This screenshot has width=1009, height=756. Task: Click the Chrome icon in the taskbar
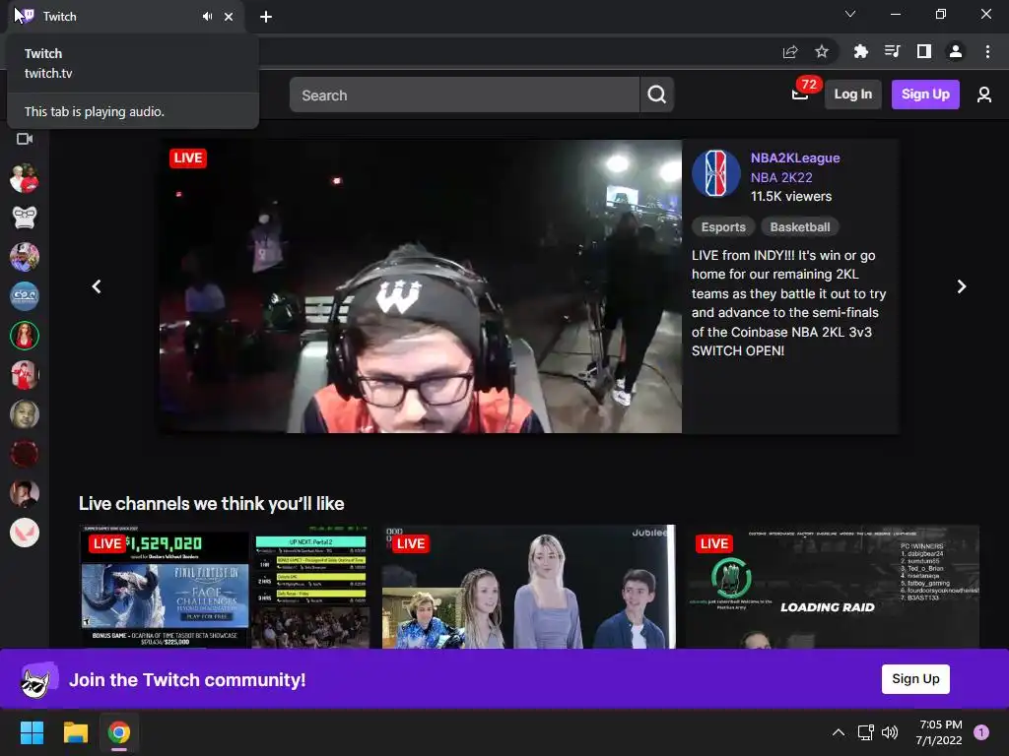point(119,732)
